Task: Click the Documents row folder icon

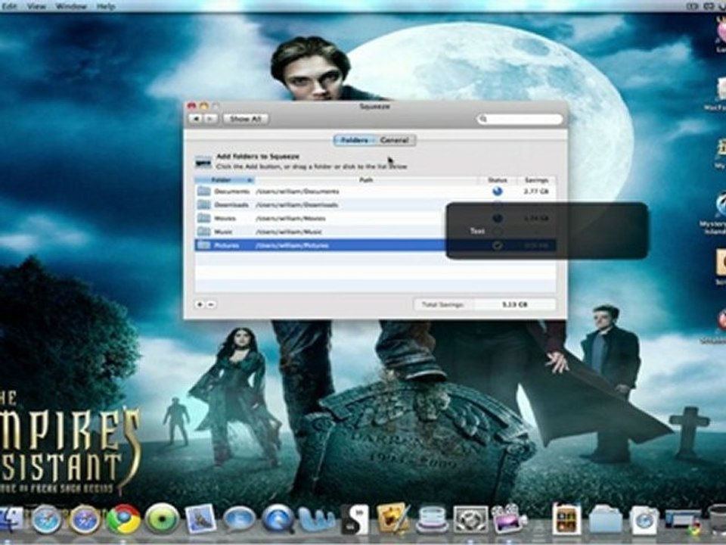Action: pyautogui.click(x=203, y=191)
